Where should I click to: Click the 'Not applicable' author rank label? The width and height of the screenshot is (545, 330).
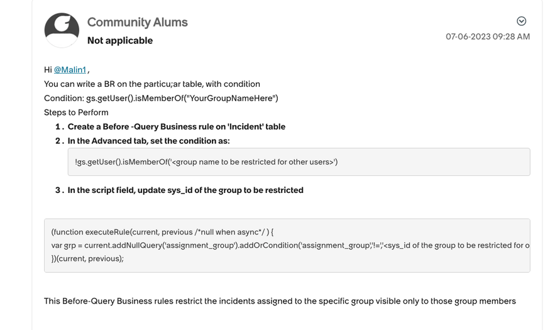click(x=119, y=40)
